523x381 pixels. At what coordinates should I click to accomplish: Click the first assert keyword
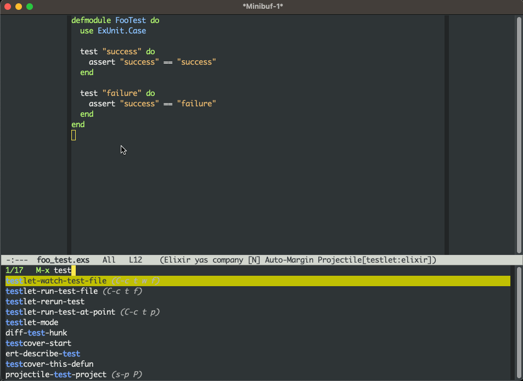102,62
